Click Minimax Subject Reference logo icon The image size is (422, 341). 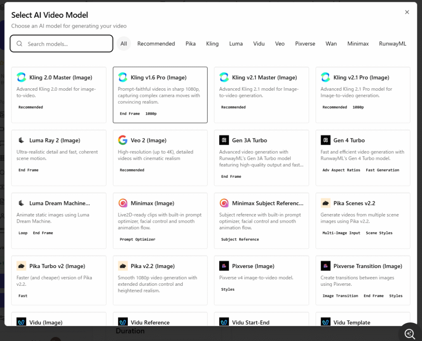tap(224, 203)
